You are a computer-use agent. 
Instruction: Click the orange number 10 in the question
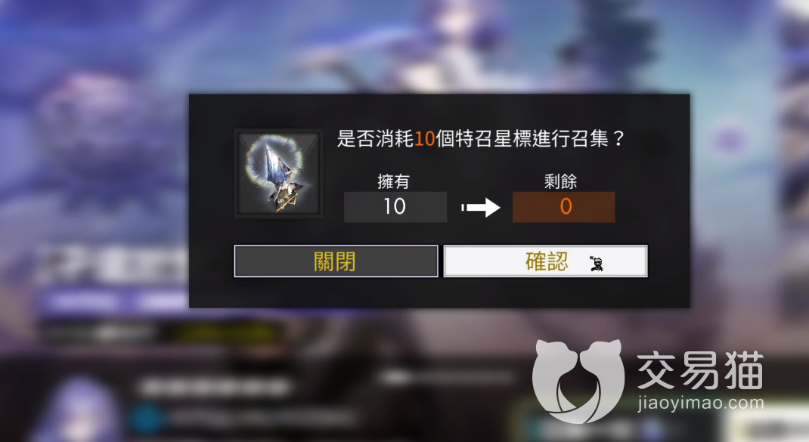425,139
